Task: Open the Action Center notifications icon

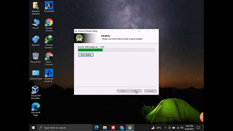Action: [x=198, y=128]
